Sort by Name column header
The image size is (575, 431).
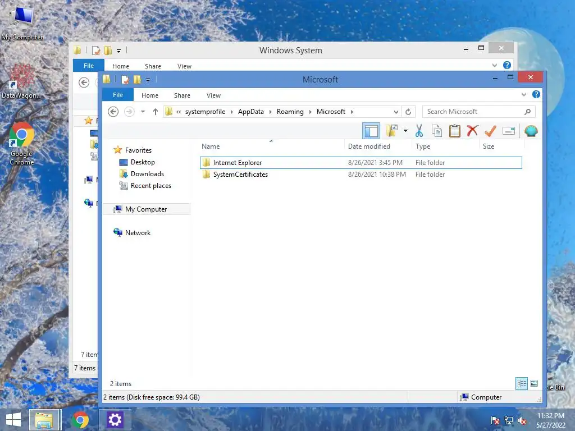tap(271, 146)
